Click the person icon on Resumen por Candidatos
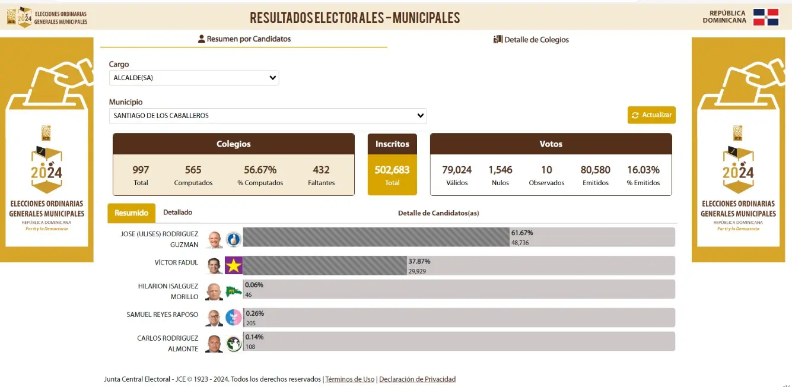The width and height of the screenshot is (792, 387). (202, 39)
